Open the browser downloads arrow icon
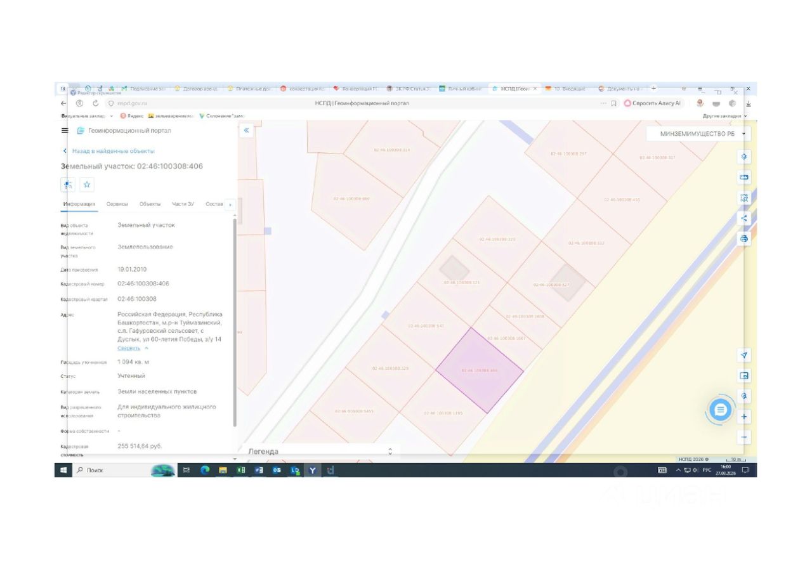 [x=748, y=103]
